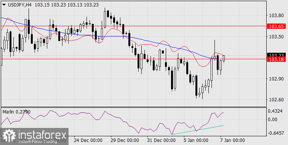Click the 0.00 indicator scale value
288x145 pixels.
click(273, 120)
